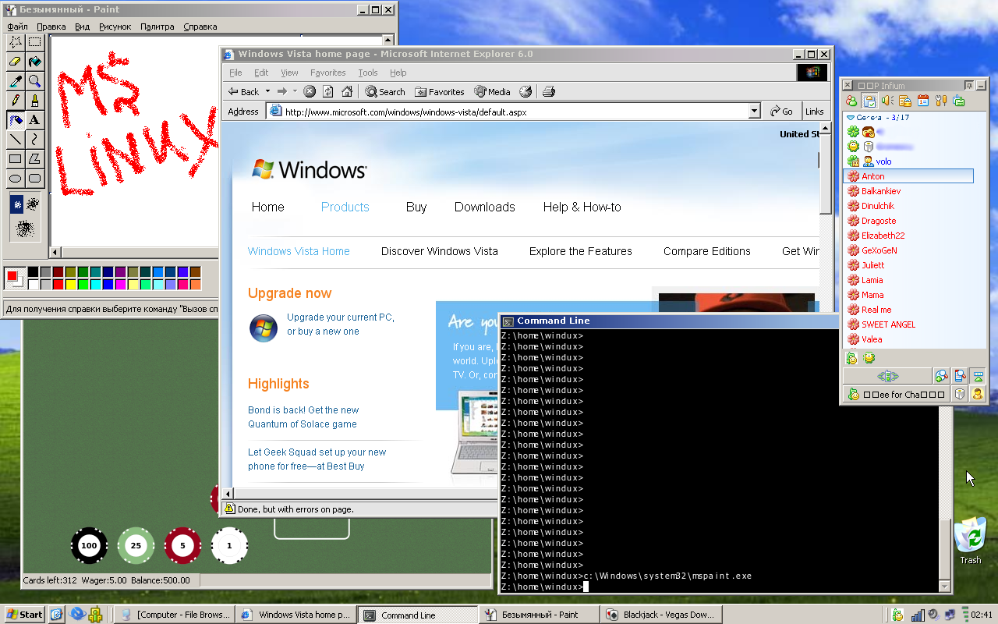Go to Home page icon in IE toolbar
Screen dimensions: 998x624
pos(347,91)
